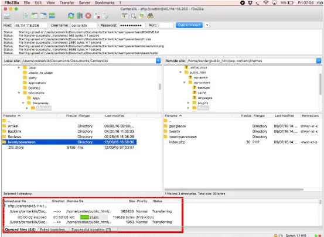
Task: Open the Transfer menu
Action: click(x=67, y=3)
